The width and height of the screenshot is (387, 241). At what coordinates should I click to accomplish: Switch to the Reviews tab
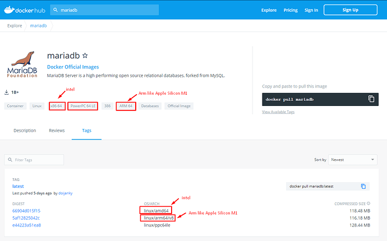57,131
